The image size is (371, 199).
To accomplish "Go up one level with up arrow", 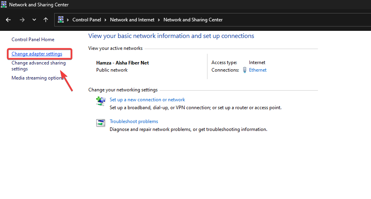I will click(x=46, y=20).
